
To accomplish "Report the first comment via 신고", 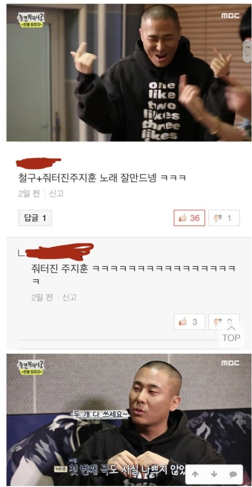I will 56,194.
